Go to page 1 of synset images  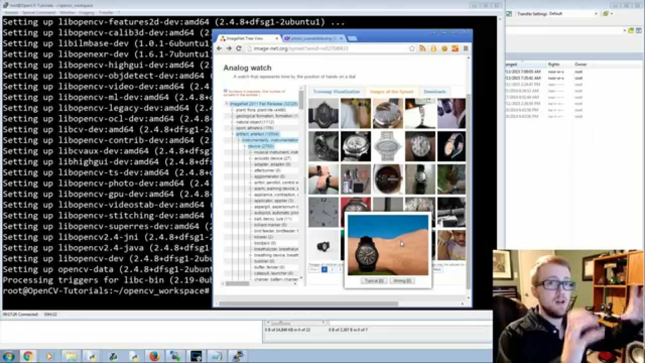click(325, 269)
